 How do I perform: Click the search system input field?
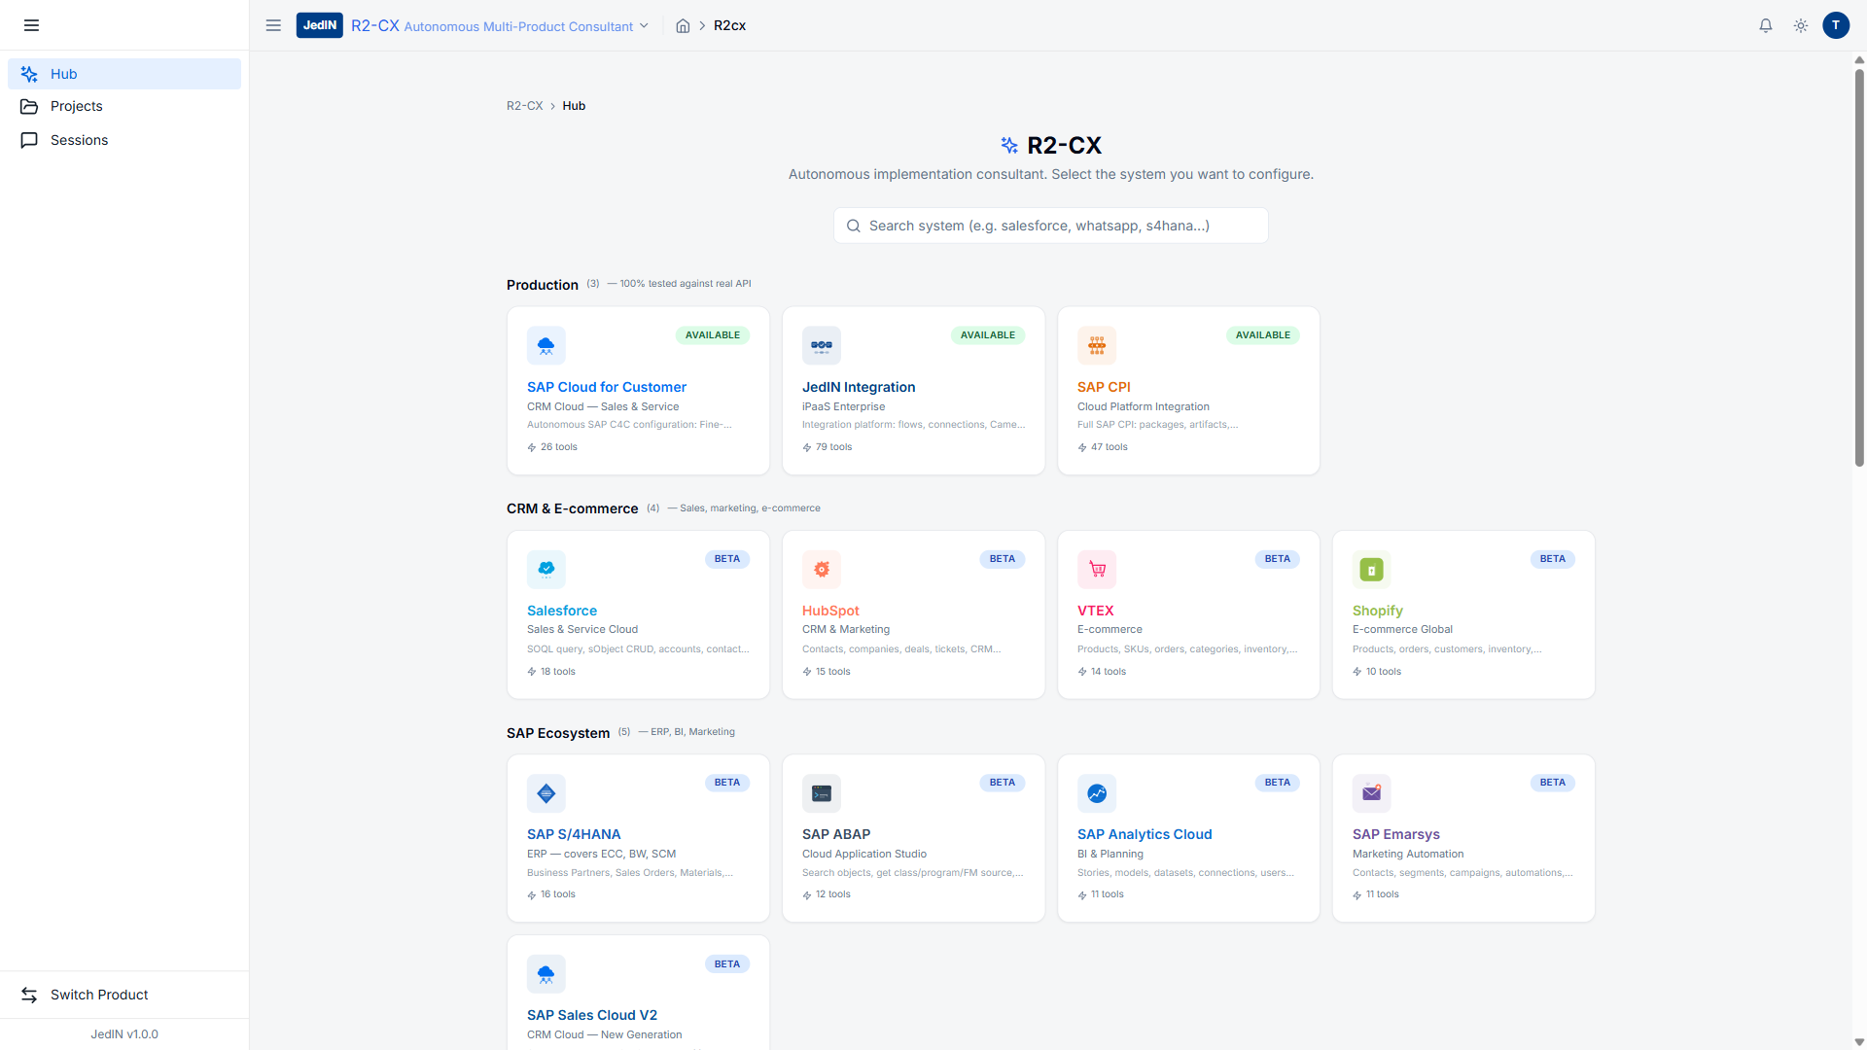coord(1050,226)
